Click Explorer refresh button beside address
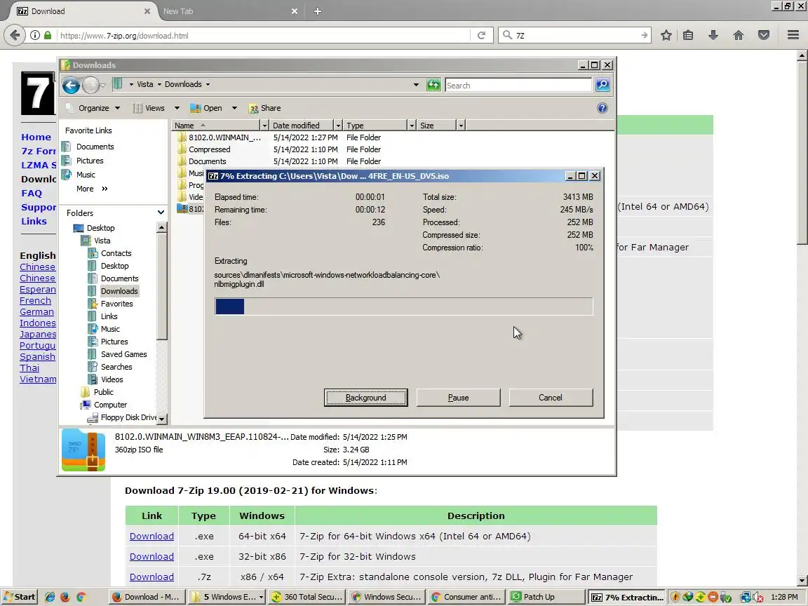808x606 pixels. (433, 85)
